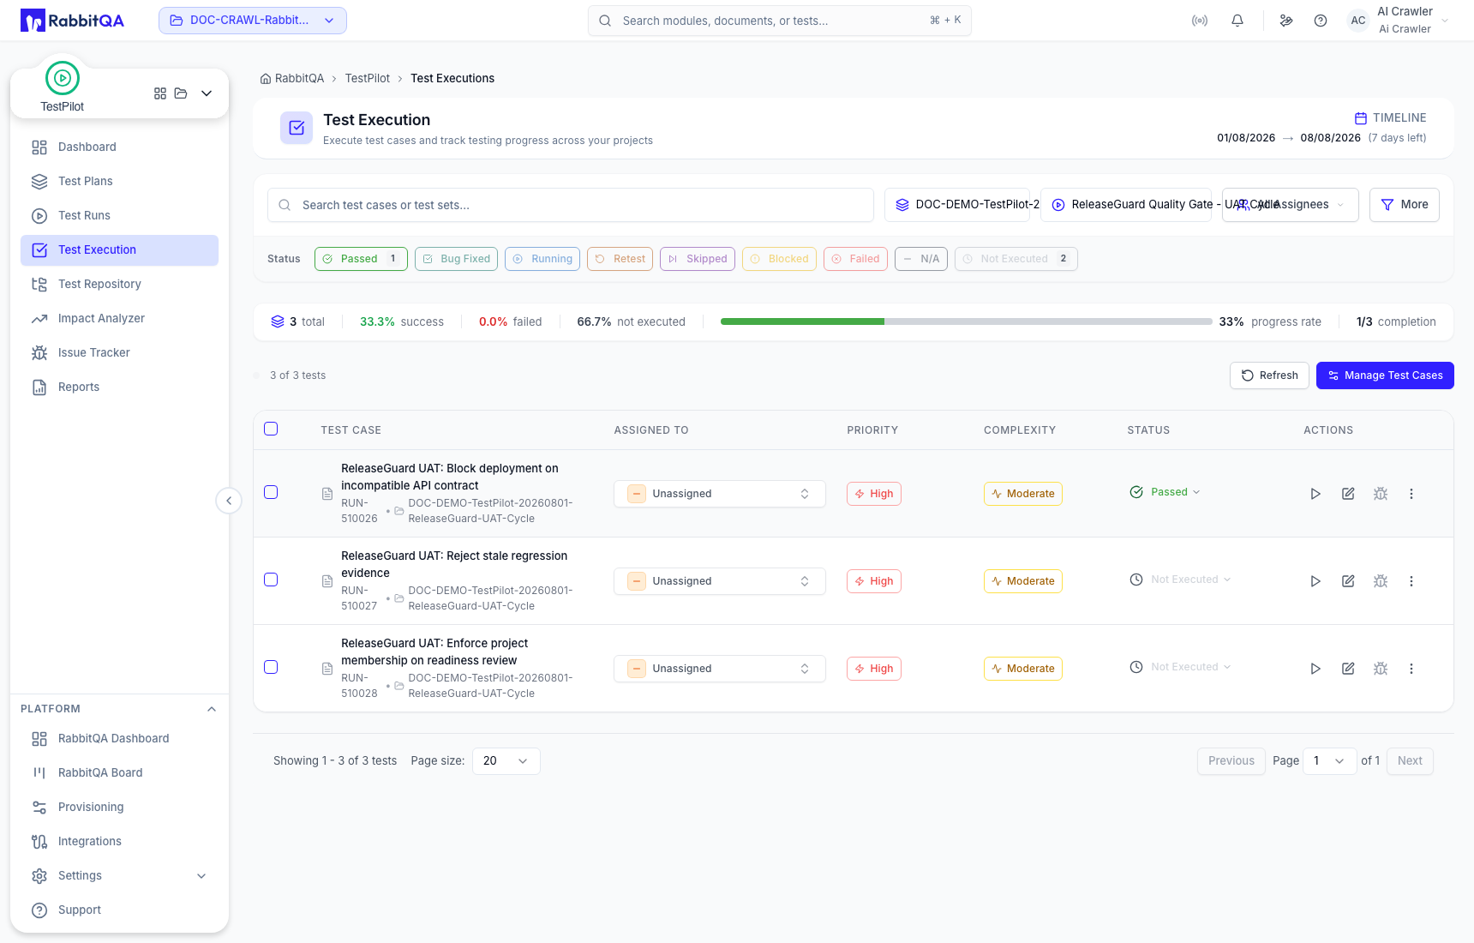1474x943 pixels.
Task: Open the DOC-CRAWL-Rabbit project dropdown
Action: (x=253, y=21)
